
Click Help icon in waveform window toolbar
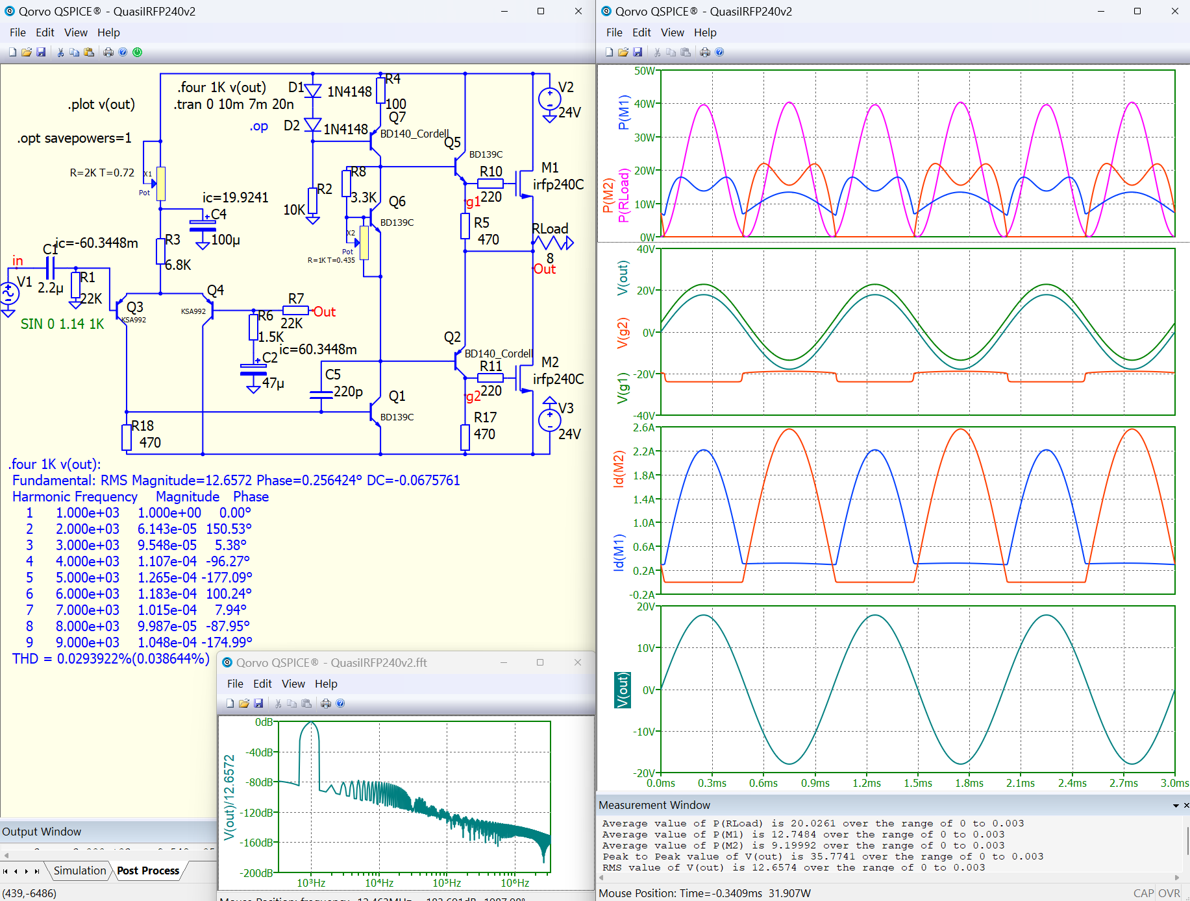719,53
